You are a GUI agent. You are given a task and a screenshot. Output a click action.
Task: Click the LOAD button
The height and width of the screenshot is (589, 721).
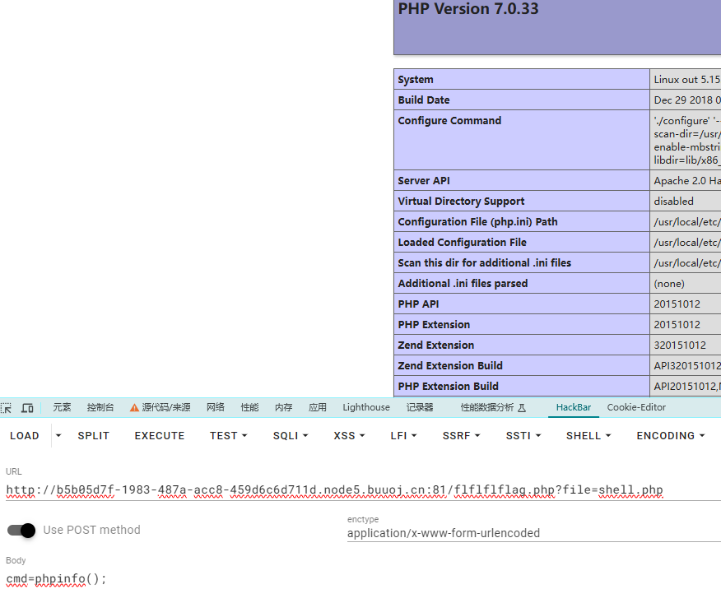click(25, 436)
